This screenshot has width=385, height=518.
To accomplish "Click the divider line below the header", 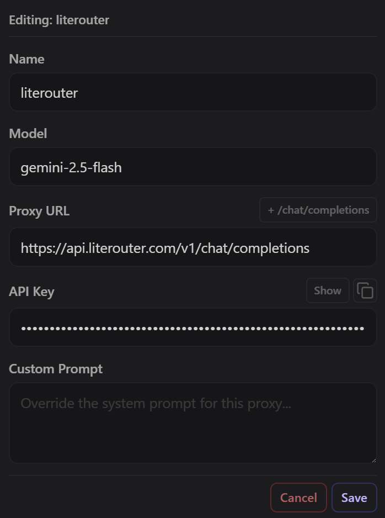I will click(193, 36).
